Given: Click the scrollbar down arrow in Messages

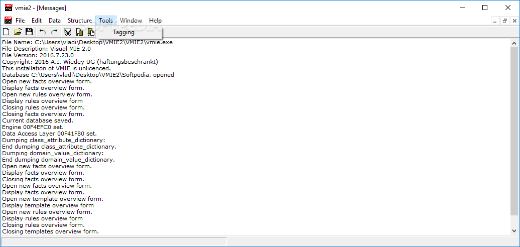Looking at the screenshot, I should (x=514, y=231).
